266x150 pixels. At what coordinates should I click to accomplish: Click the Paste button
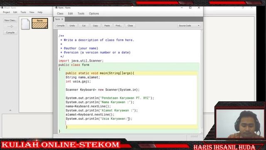point(107,25)
